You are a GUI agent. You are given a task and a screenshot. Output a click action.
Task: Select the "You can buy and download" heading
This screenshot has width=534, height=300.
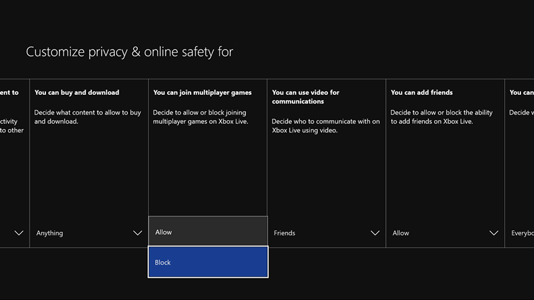(x=77, y=92)
